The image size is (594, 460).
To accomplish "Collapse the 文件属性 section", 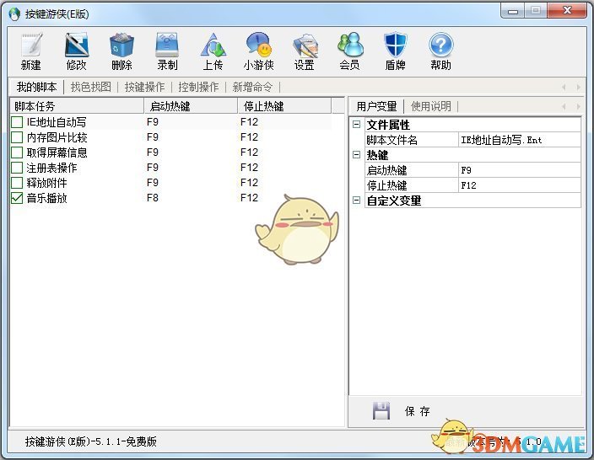I will coord(356,124).
